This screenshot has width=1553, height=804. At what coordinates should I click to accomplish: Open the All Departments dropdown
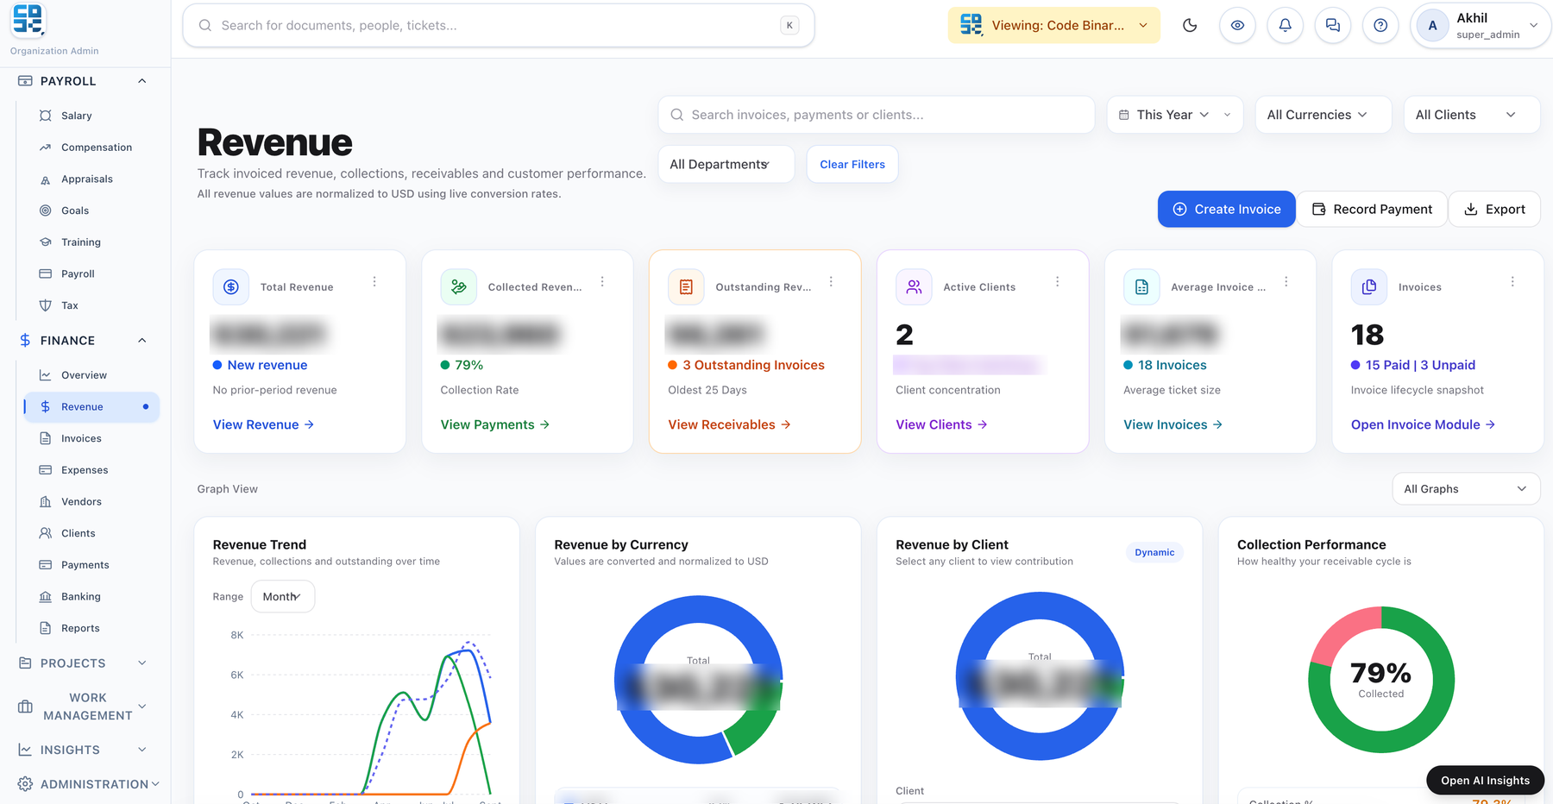pos(726,164)
